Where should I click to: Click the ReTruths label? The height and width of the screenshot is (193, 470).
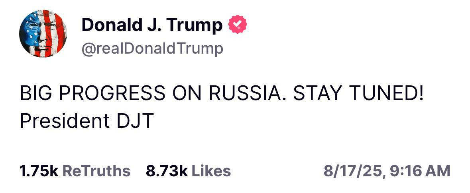click(96, 171)
